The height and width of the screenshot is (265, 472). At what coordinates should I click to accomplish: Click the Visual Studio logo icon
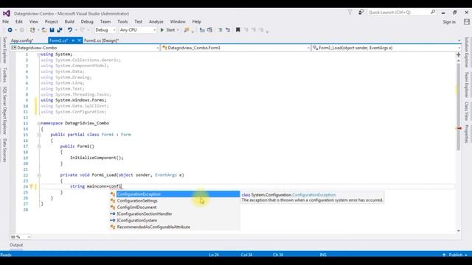pyautogui.click(x=7, y=13)
